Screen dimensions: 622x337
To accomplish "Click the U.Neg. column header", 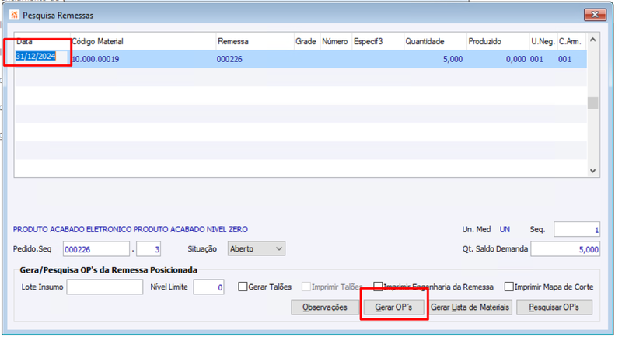I will pyautogui.click(x=543, y=41).
